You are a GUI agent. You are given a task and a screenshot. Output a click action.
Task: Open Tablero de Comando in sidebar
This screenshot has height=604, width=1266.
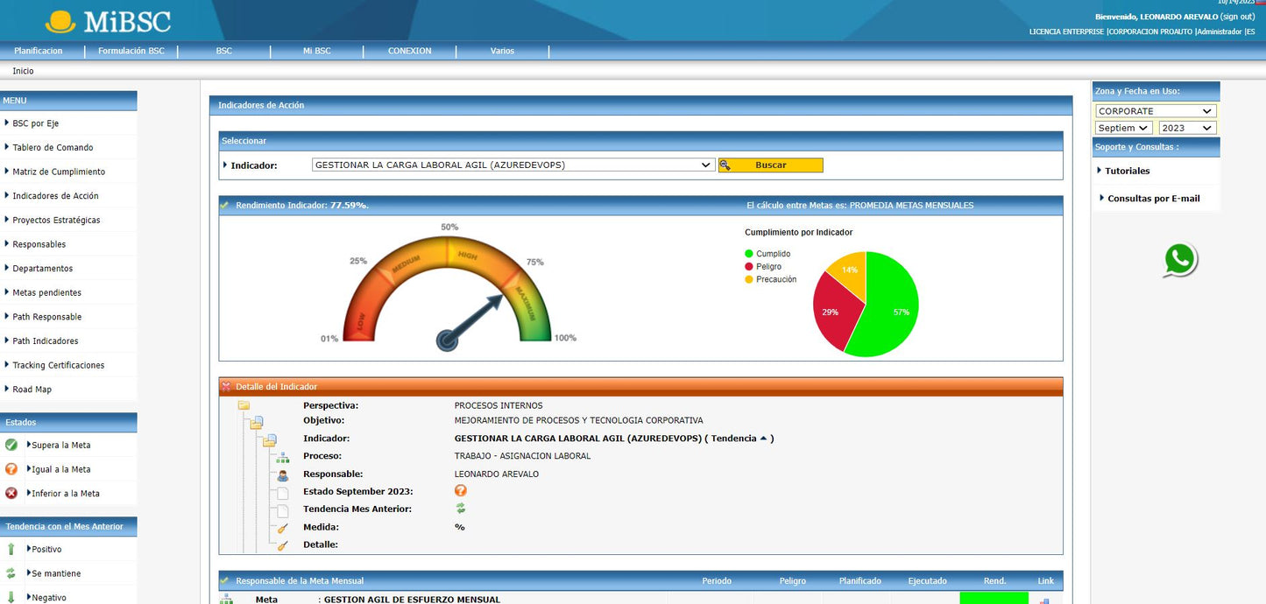coord(53,148)
